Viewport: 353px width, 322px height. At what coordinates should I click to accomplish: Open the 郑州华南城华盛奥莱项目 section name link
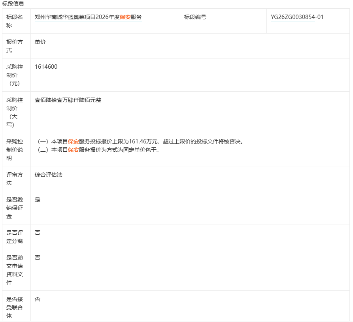coord(88,17)
